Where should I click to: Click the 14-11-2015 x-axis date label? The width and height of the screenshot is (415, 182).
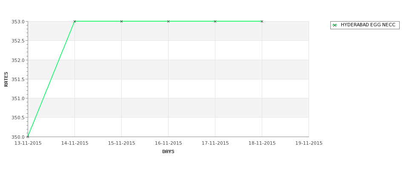74,143
